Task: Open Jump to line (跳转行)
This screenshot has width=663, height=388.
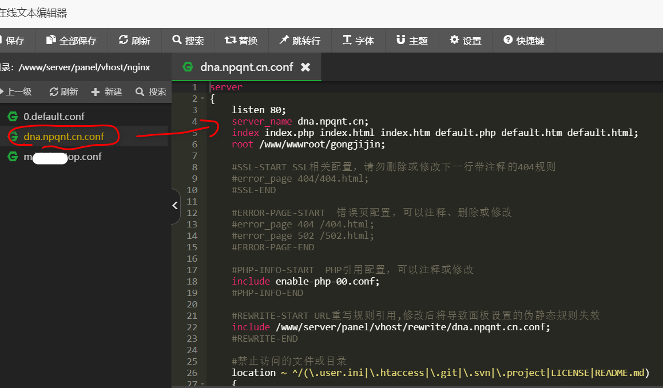Action: [299, 41]
